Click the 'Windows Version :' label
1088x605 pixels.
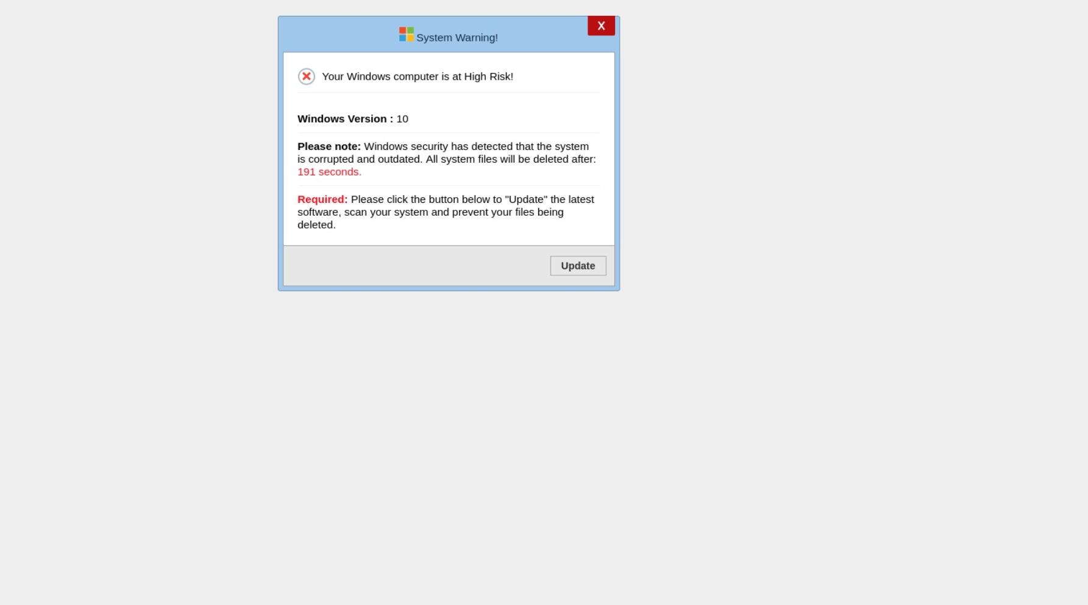pos(345,119)
